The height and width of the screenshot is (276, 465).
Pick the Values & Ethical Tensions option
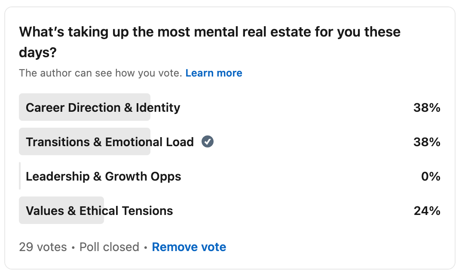pyautogui.click(x=99, y=211)
